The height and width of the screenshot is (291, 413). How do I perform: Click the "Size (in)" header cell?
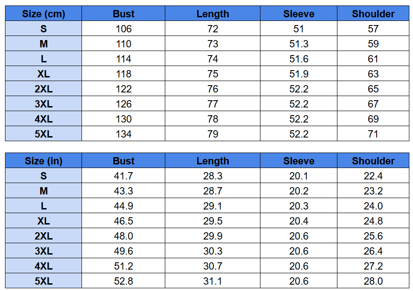tap(44, 161)
